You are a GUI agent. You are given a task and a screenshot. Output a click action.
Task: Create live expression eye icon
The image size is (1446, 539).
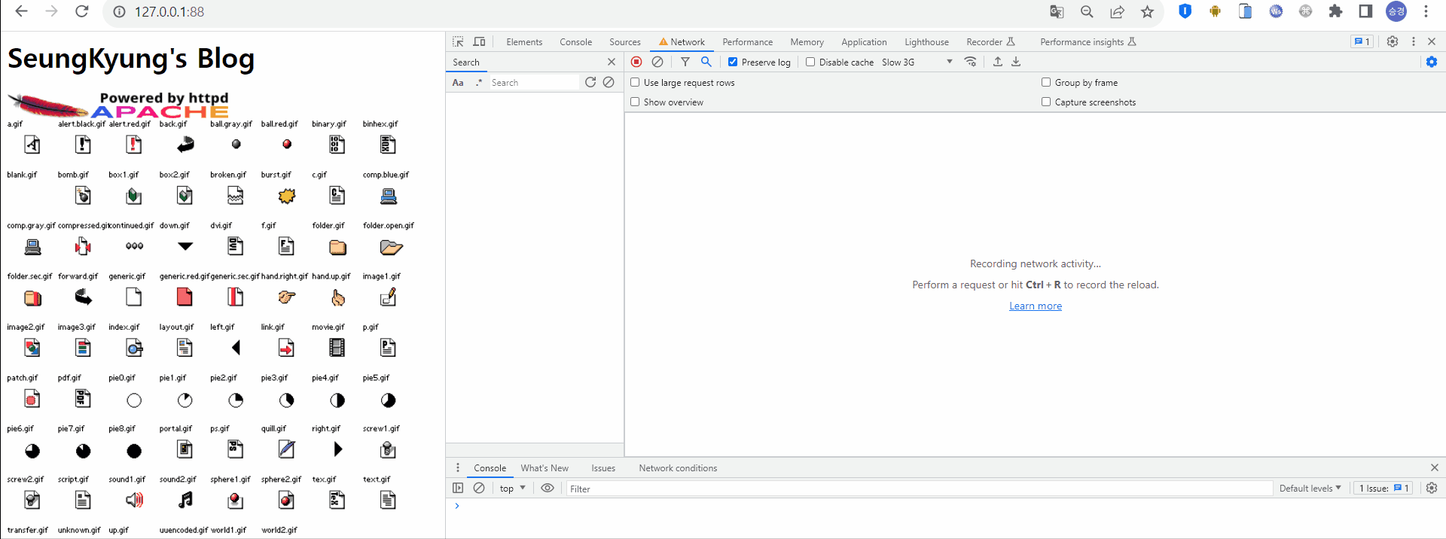(548, 488)
